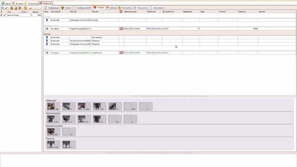The height and width of the screenshot is (167, 297).
Task: Click the yellow coin toolbar icon
Action: (25, 8)
